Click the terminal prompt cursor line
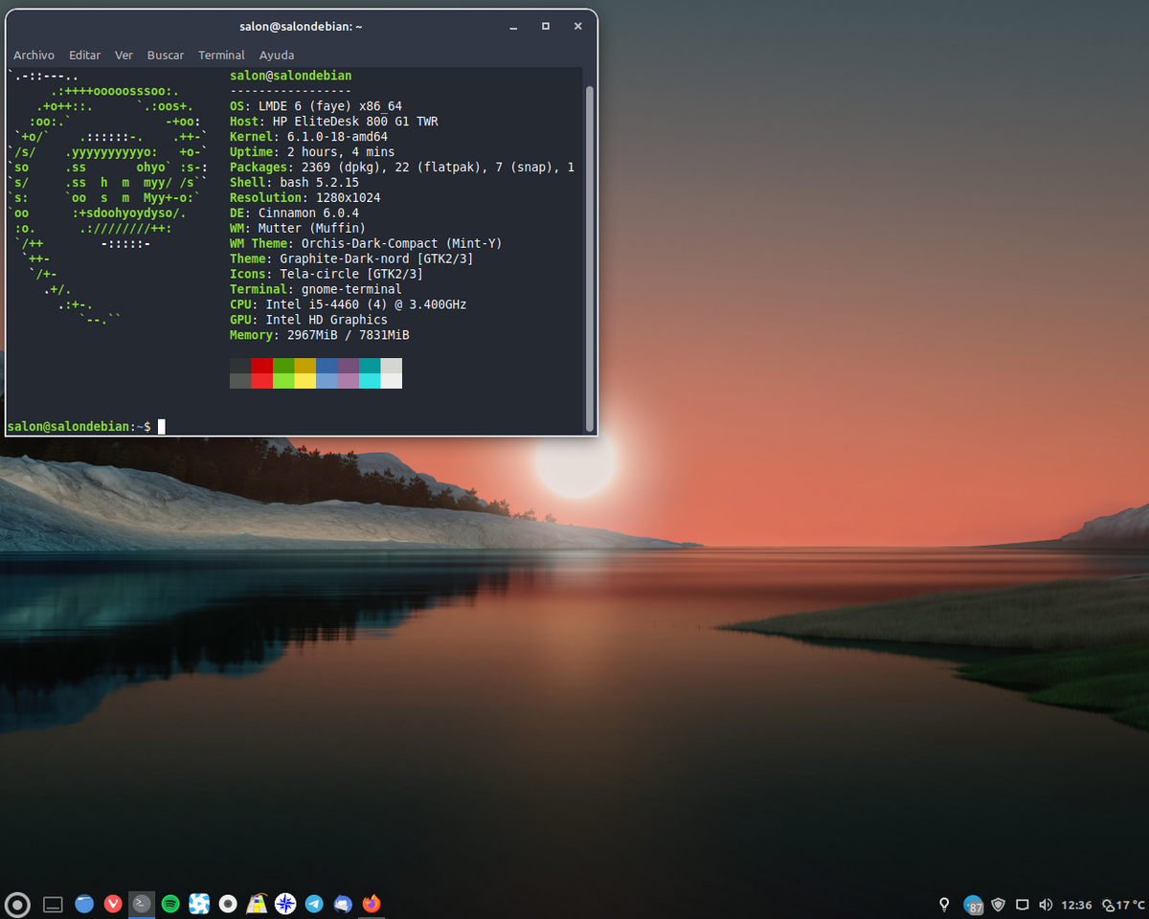 click(x=86, y=426)
